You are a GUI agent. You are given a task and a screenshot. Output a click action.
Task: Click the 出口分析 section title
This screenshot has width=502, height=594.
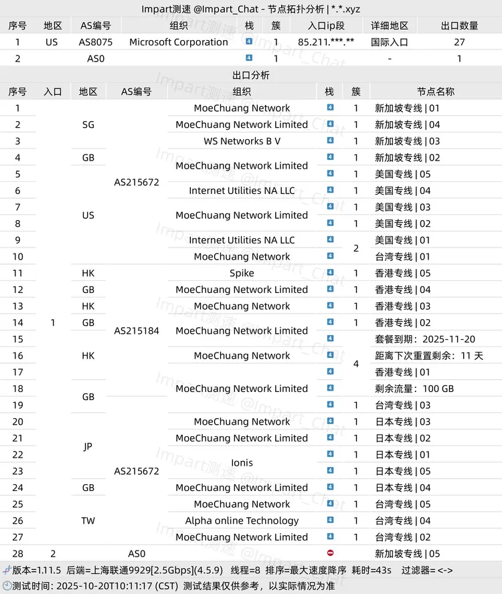(251, 75)
